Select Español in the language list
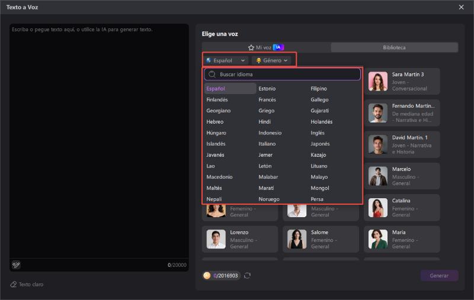 coord(230,88)
